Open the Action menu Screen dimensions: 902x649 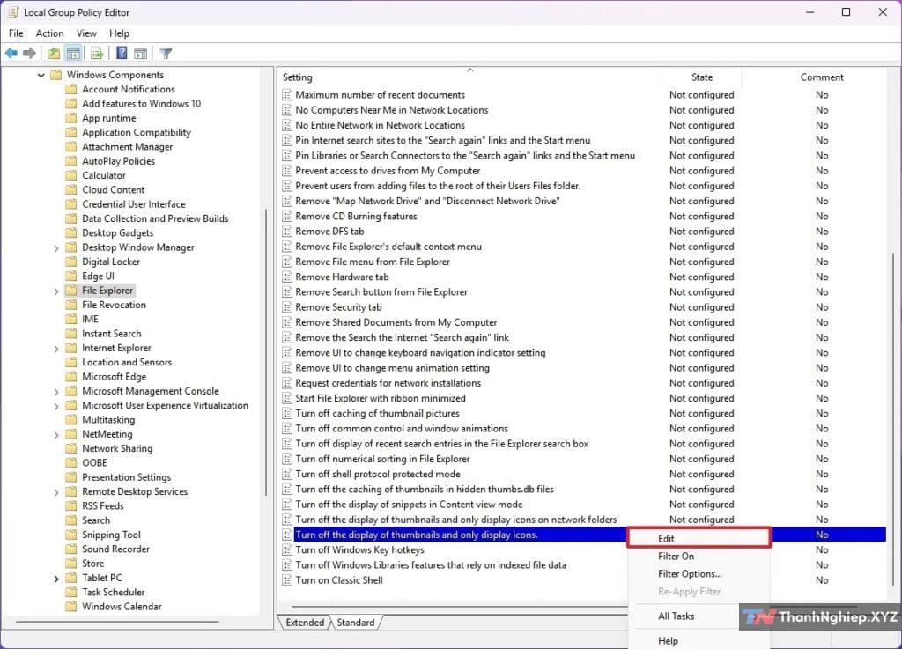click(49, 33)
